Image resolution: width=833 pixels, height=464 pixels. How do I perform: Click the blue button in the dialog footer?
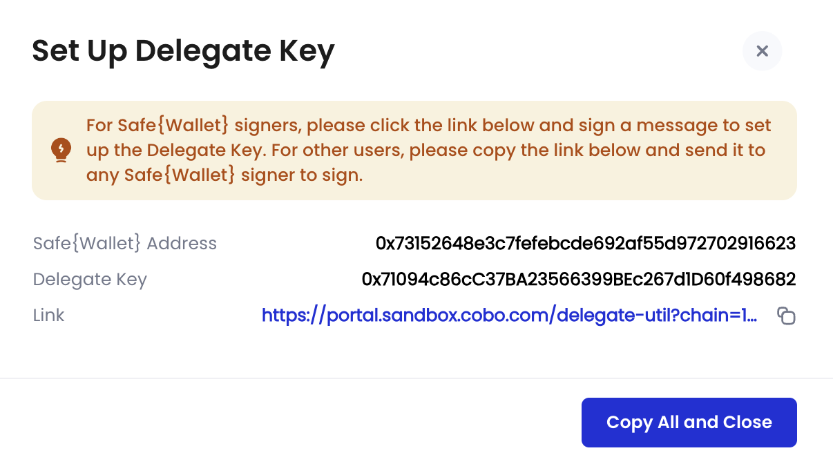[689, 423]
